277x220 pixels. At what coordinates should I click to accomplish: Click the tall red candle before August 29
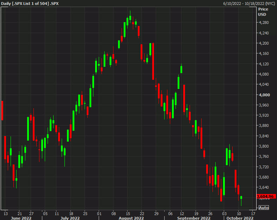click(153, 61)
